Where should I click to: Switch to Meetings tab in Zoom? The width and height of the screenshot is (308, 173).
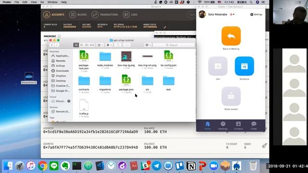(223, 126)
